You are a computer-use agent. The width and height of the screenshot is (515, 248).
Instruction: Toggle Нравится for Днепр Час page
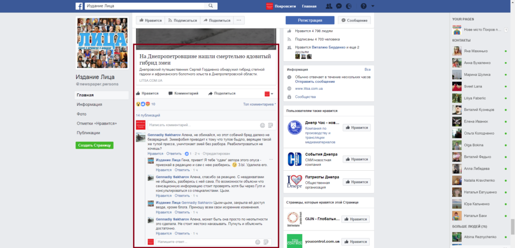click(356, 128)
